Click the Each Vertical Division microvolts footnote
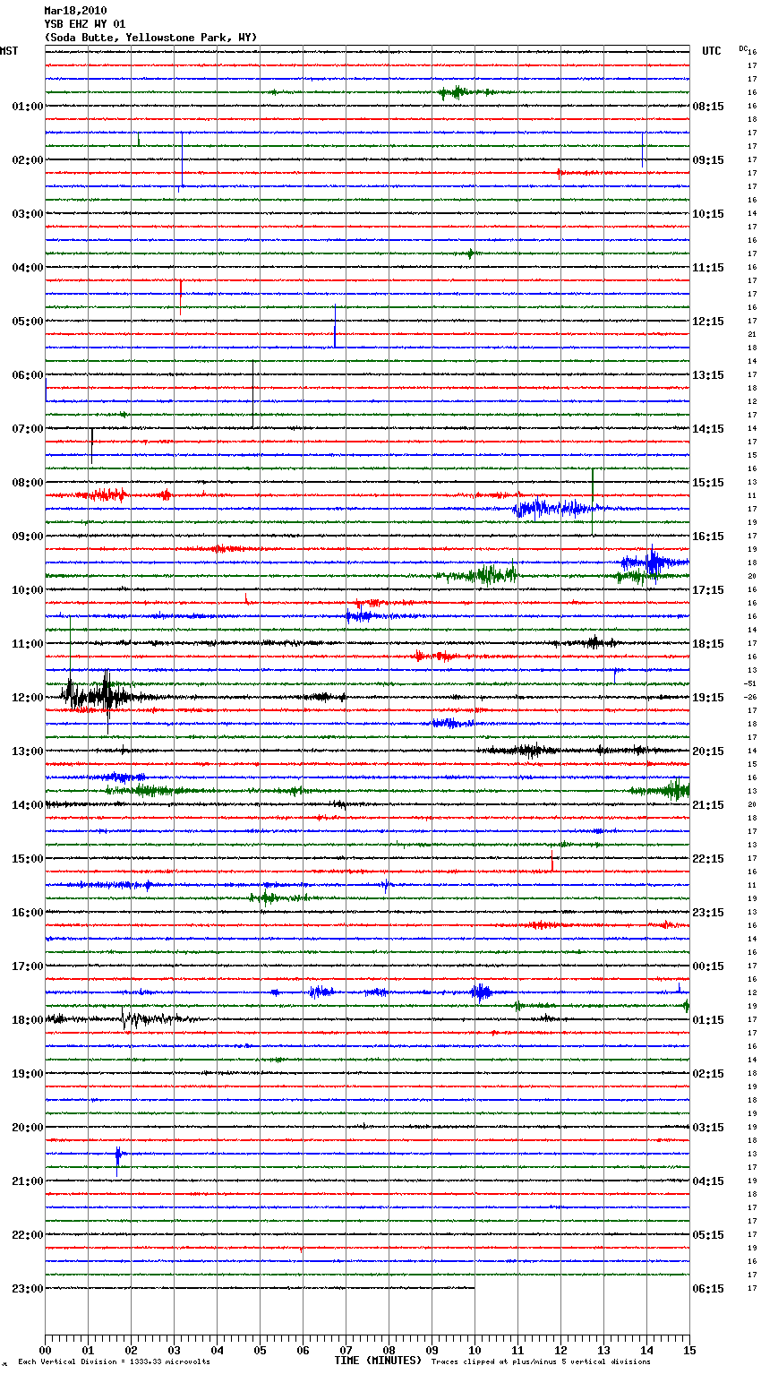This screenshot has width=761, height=1374. 114,1362
